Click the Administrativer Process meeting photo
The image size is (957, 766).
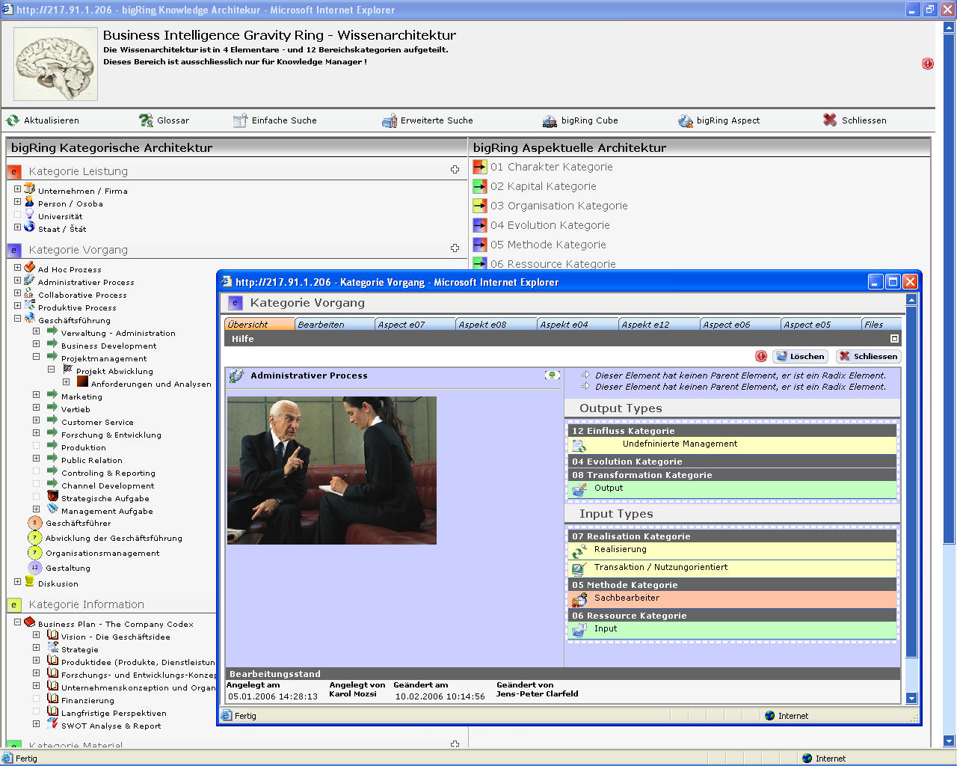331,471
